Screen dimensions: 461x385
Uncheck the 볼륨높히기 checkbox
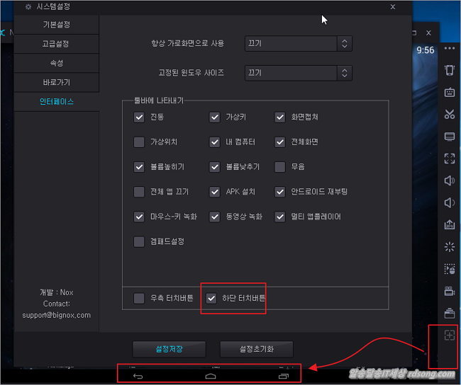139,167
